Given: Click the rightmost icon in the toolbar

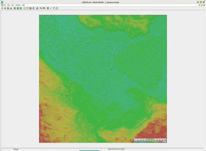Looking at the screenshot, I should tap(57, 8).
